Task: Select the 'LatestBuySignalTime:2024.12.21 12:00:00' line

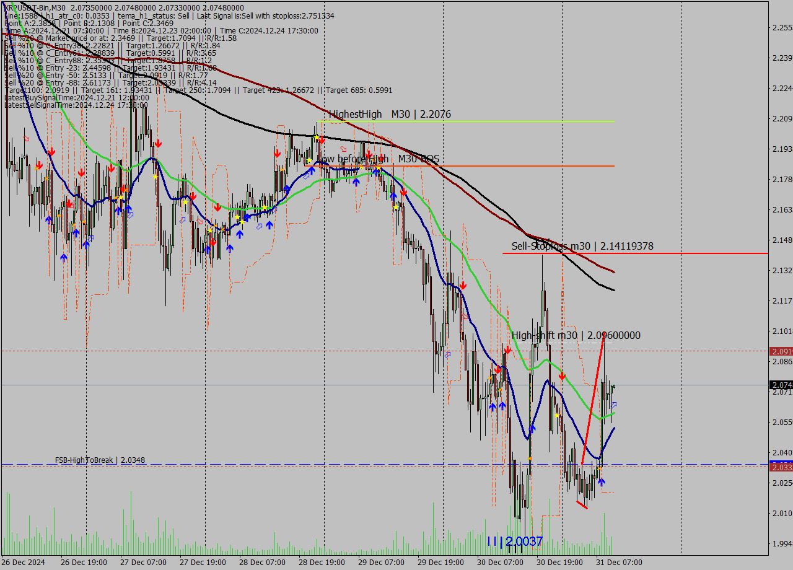Action: [x=77, y=97]
